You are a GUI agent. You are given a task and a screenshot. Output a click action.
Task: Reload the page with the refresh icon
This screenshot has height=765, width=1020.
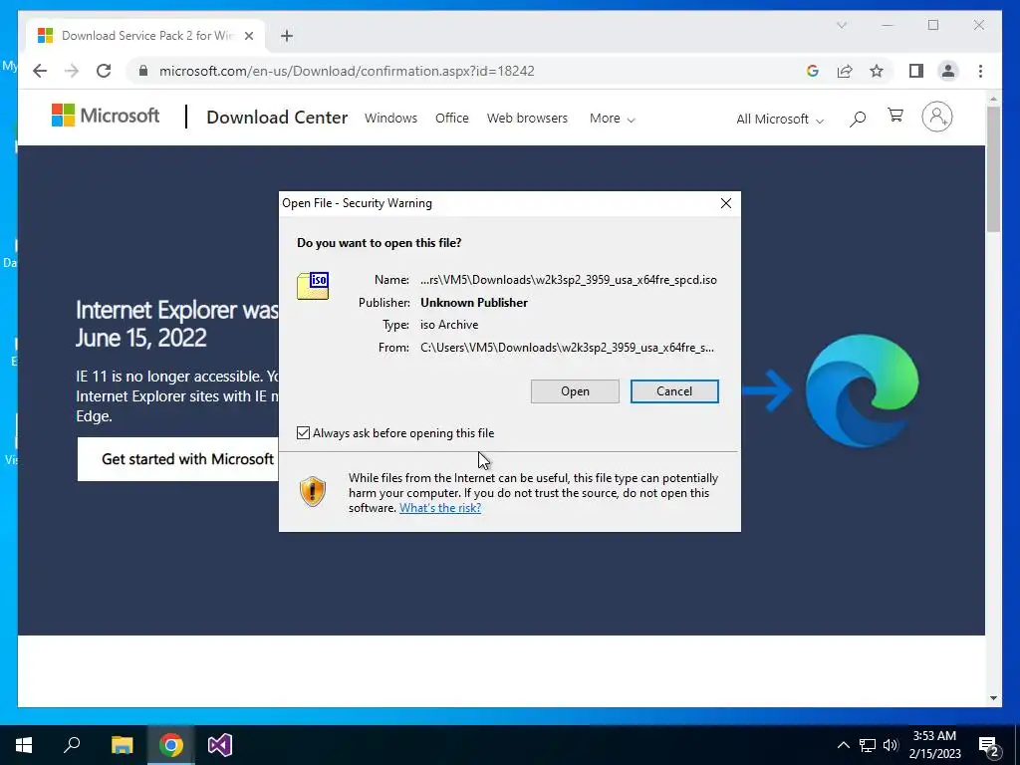[104, 71]
